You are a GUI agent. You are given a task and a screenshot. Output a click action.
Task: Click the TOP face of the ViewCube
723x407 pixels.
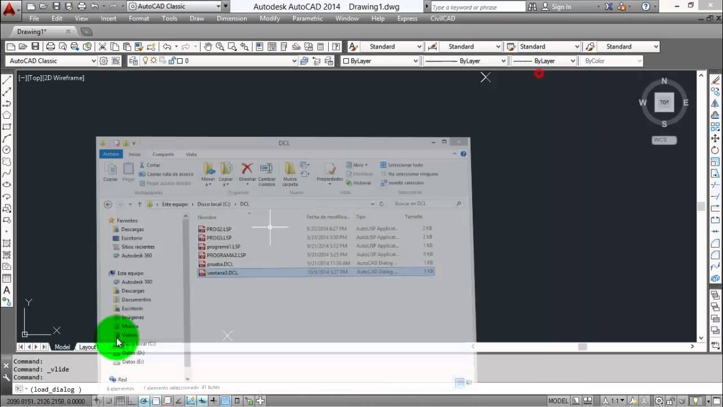pyautogui.click(x=664, y=102)
